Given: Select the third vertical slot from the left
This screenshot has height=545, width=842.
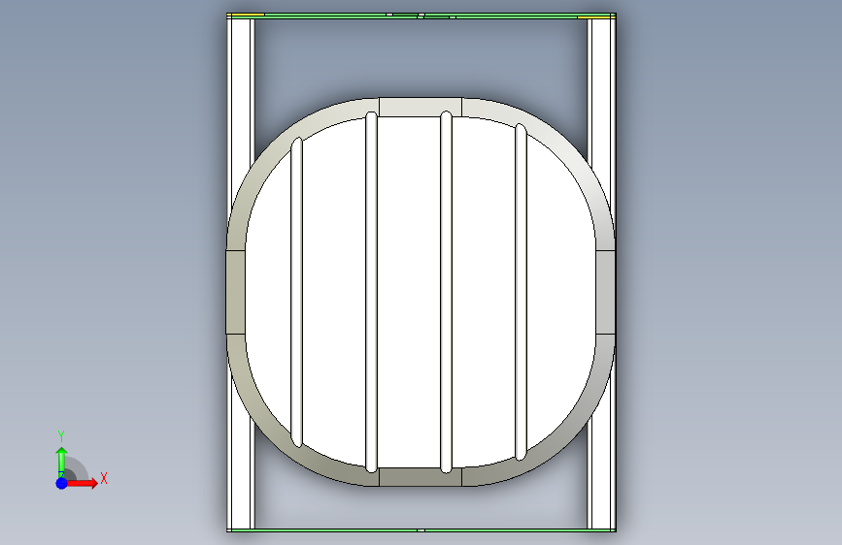Looking at the screenshot, I should pyautogui.click(x=446, y=292).
